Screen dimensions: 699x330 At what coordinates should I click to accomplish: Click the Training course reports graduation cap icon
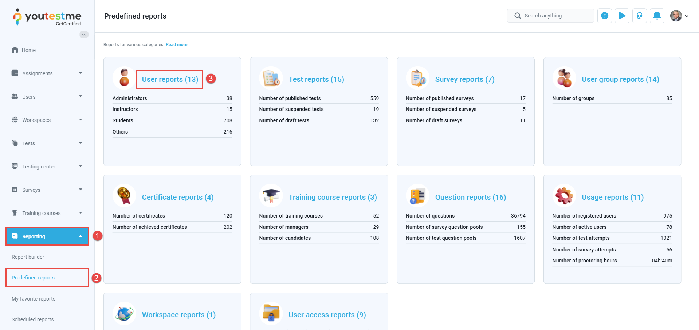tap(271, 196)
